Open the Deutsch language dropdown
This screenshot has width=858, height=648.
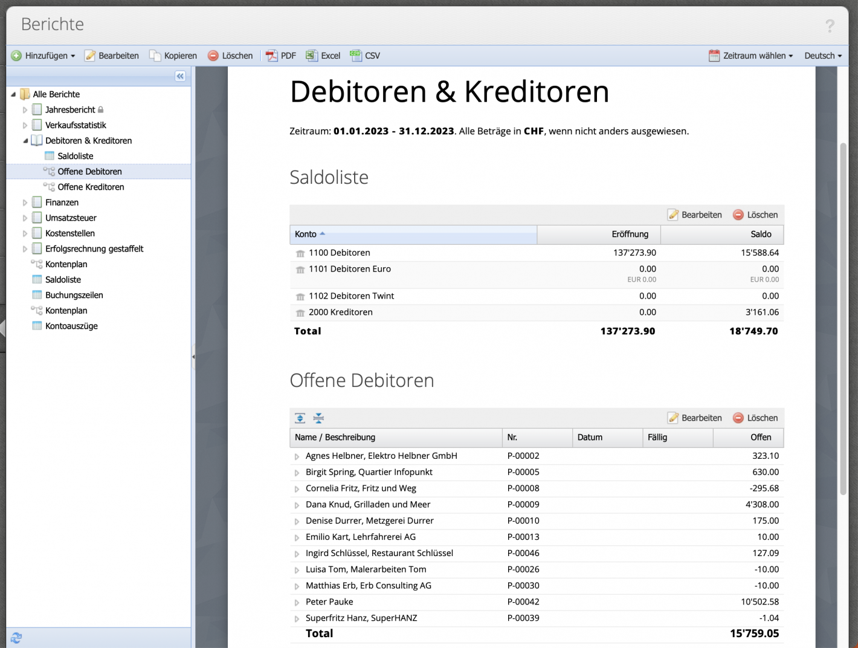pyautogui.click(x=822, y=55)
